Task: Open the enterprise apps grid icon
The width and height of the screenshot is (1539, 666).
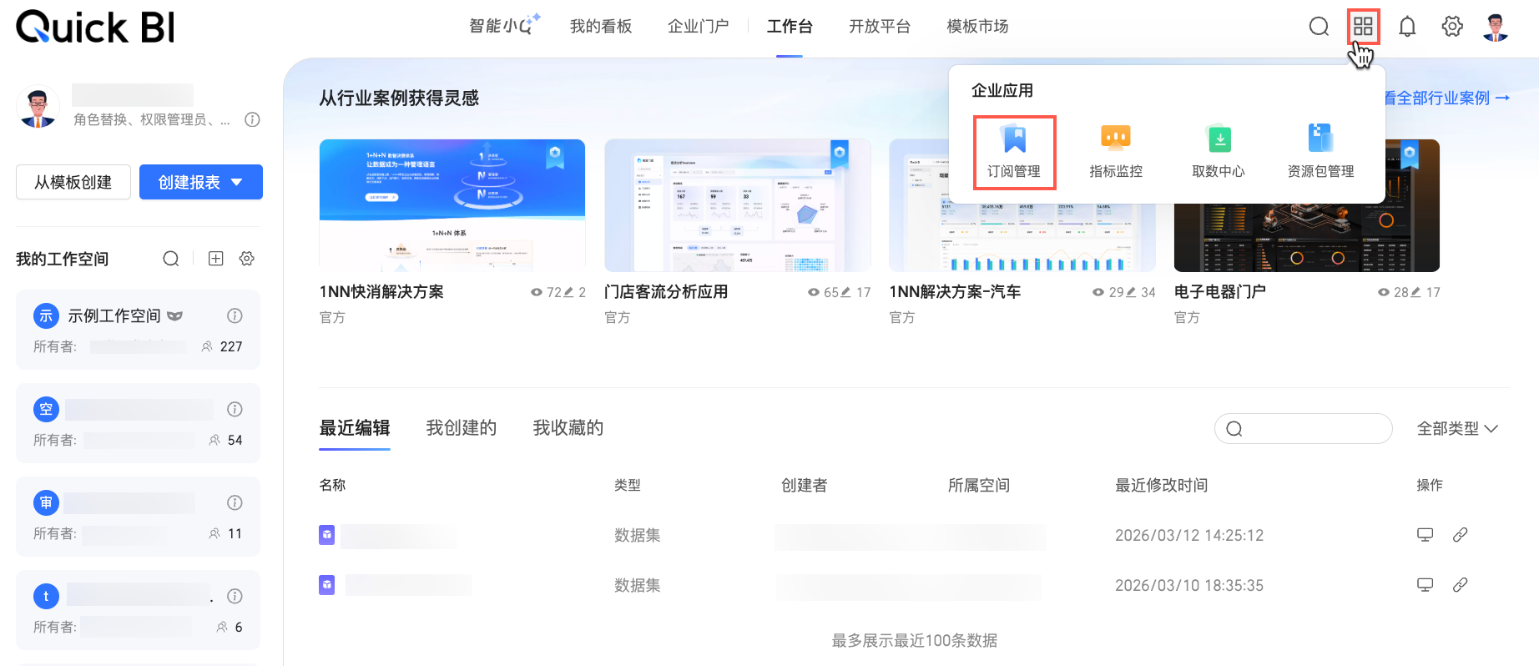Action: tap(1363, 27)
